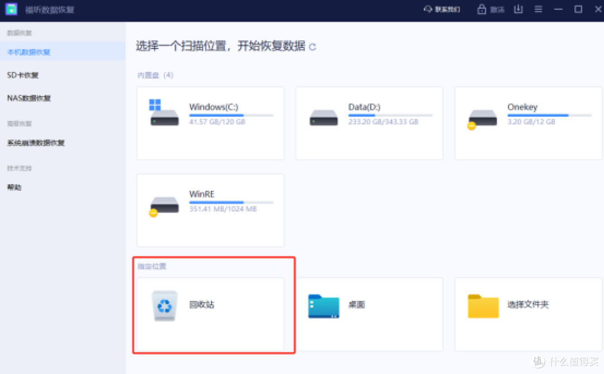Click the headset icon beside 联系我们
Screen dimensions: 604x374
click(428, 9)
